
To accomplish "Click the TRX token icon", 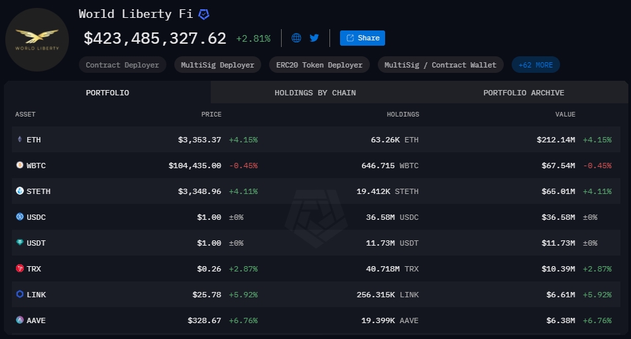I will tap(19, 269).
